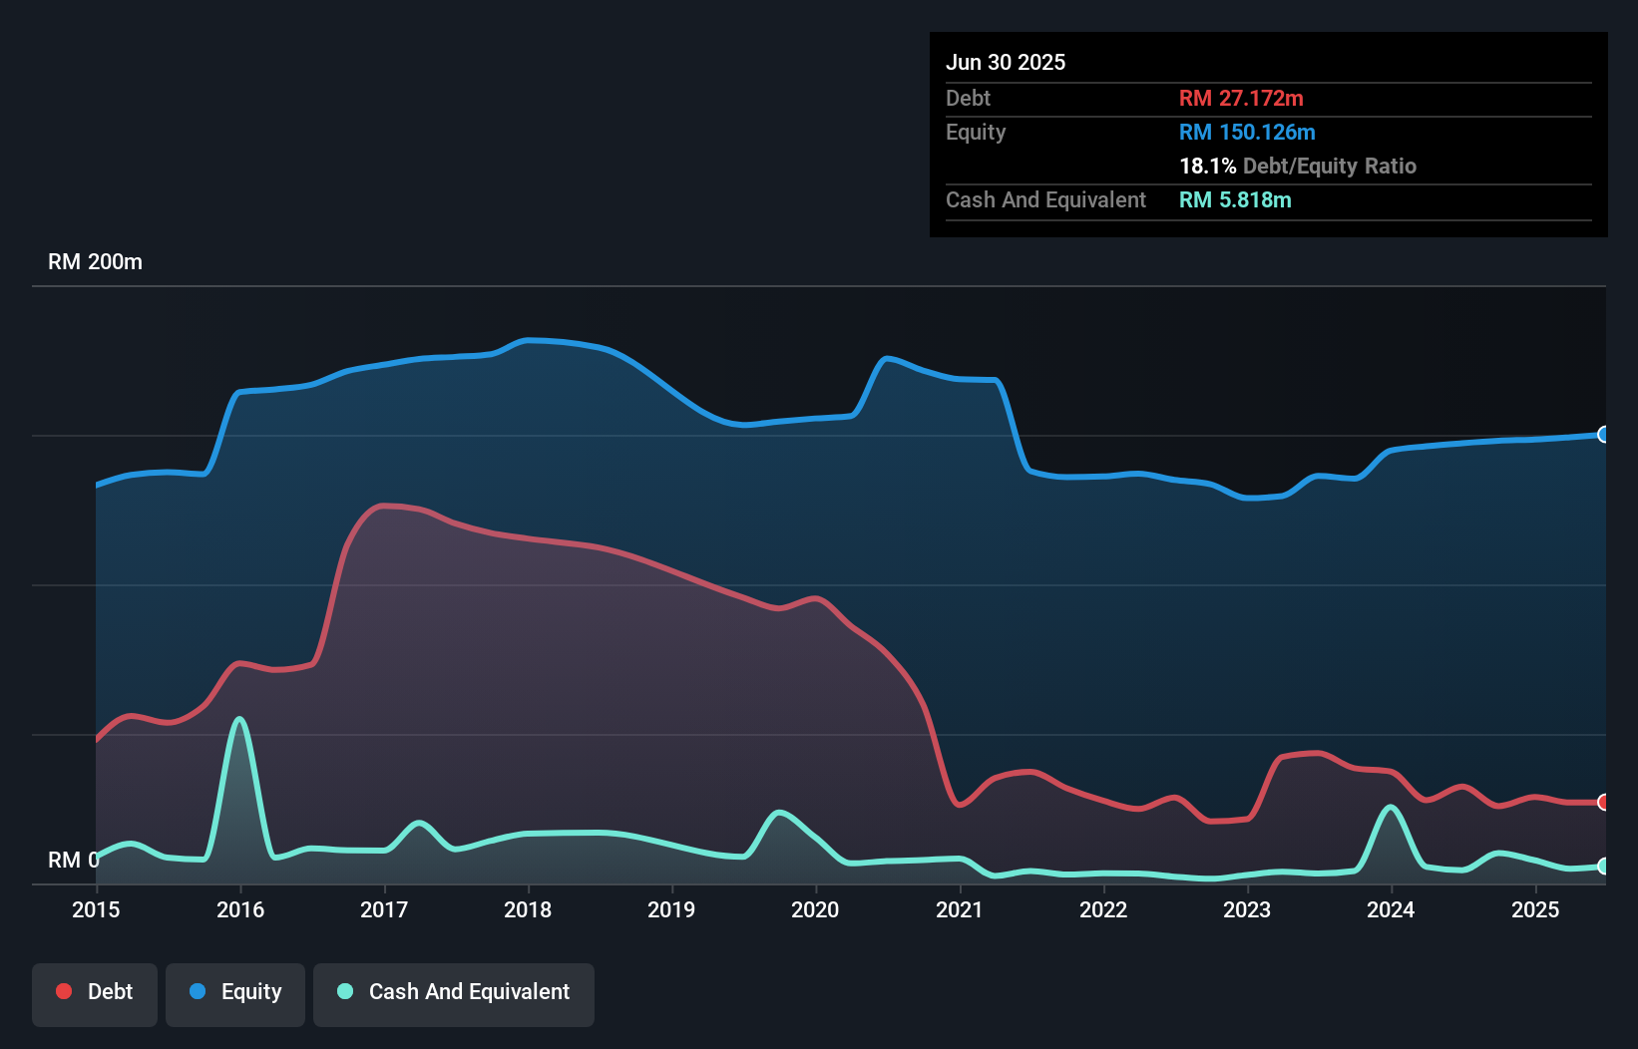Image resolution: width=1638 pixels, height=1049 pixels.
Task: Click the 2016 cash spike on teal line
Action: pyautogui.click(x=239, y=718)
